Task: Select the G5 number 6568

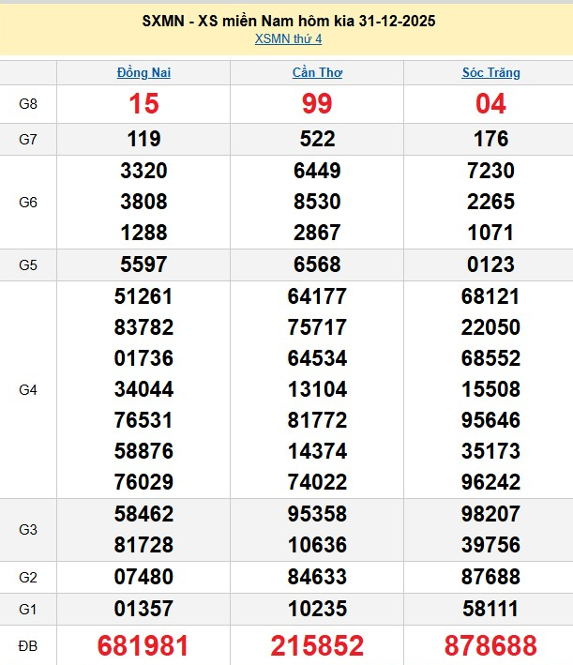Action: point(317,264)
